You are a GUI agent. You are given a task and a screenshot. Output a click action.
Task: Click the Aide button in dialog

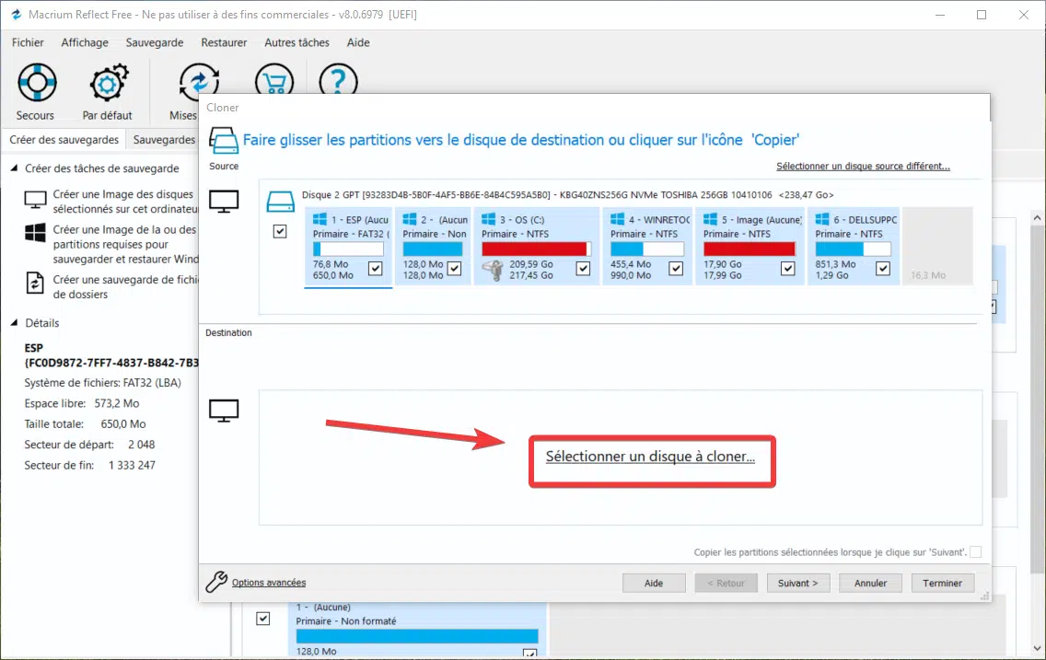(x=654, y=583)
